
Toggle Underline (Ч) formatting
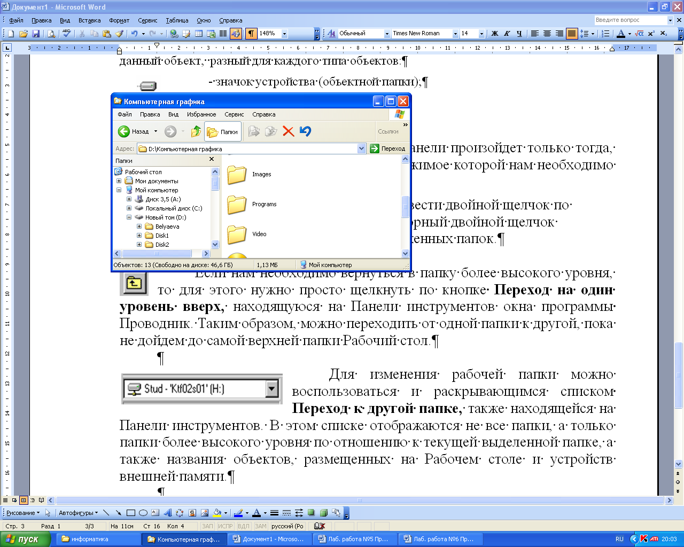pyautogui.click(x=519, y=34)
